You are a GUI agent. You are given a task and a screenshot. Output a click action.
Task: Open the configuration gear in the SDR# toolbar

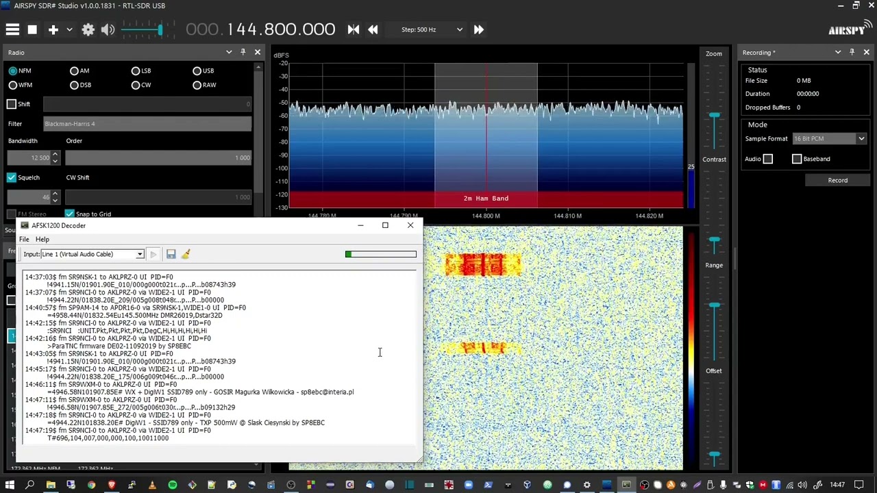point(88,29)
